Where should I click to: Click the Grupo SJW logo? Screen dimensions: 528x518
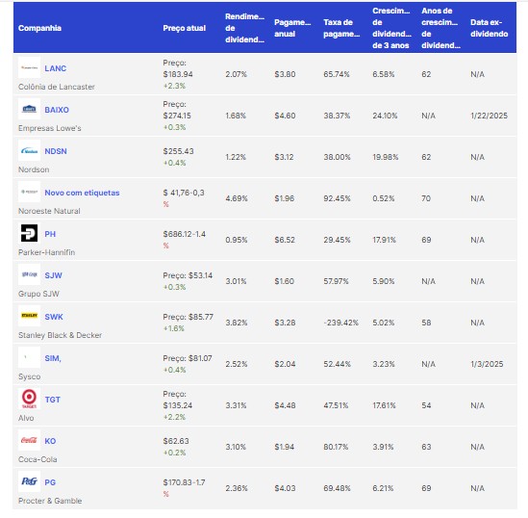pos(29,274)
